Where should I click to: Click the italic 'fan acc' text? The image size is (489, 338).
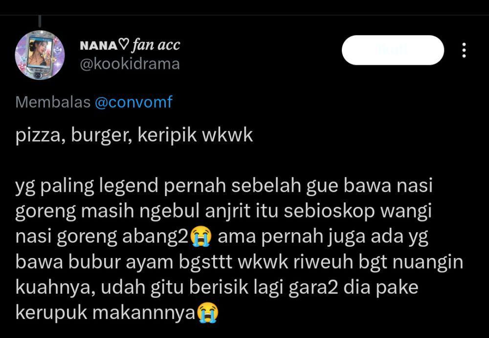click(156, 45)
